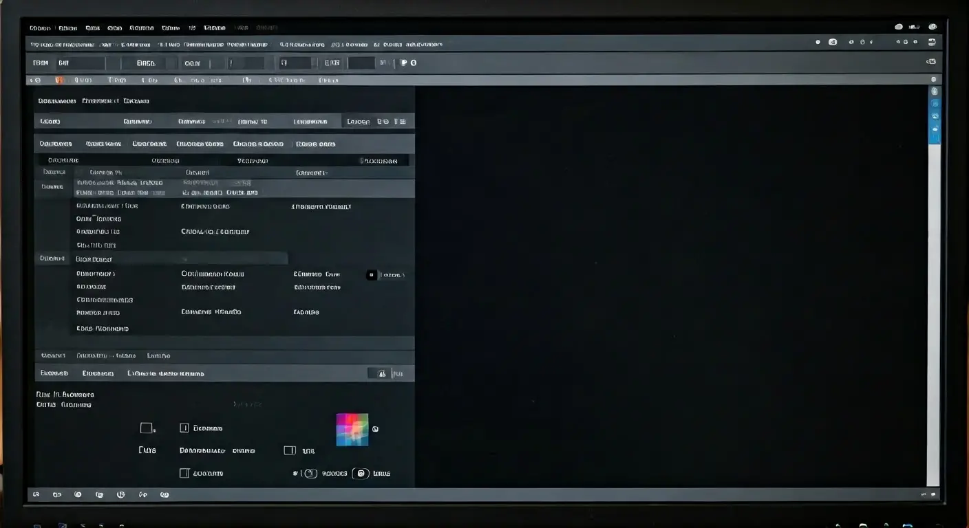
Task: Click the cloud icon at bottom of blue sidebar
Action: coord(935,129)
